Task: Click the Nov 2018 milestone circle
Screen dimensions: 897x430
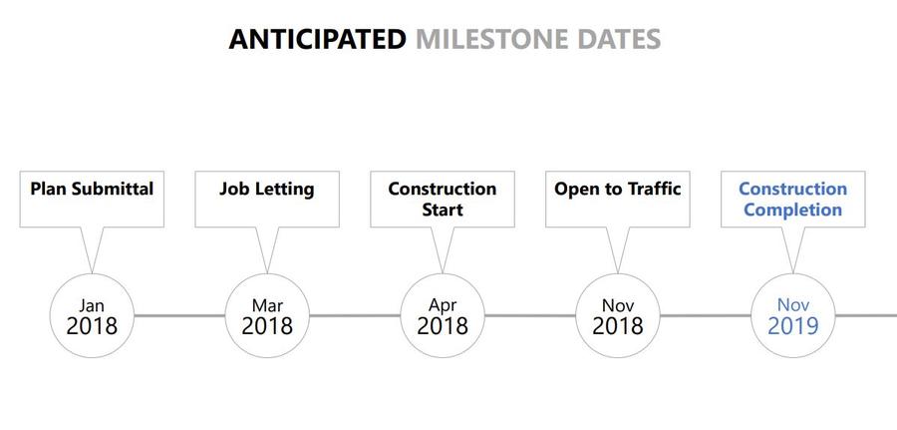Action: tap(618, 315)
